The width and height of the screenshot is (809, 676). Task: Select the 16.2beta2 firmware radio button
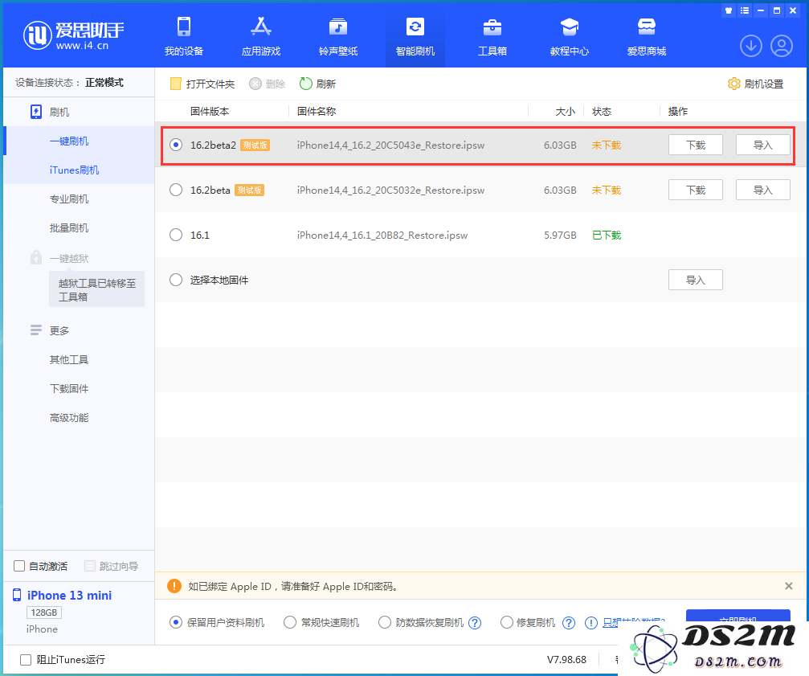pyautogui.click(x=176, y=145)
